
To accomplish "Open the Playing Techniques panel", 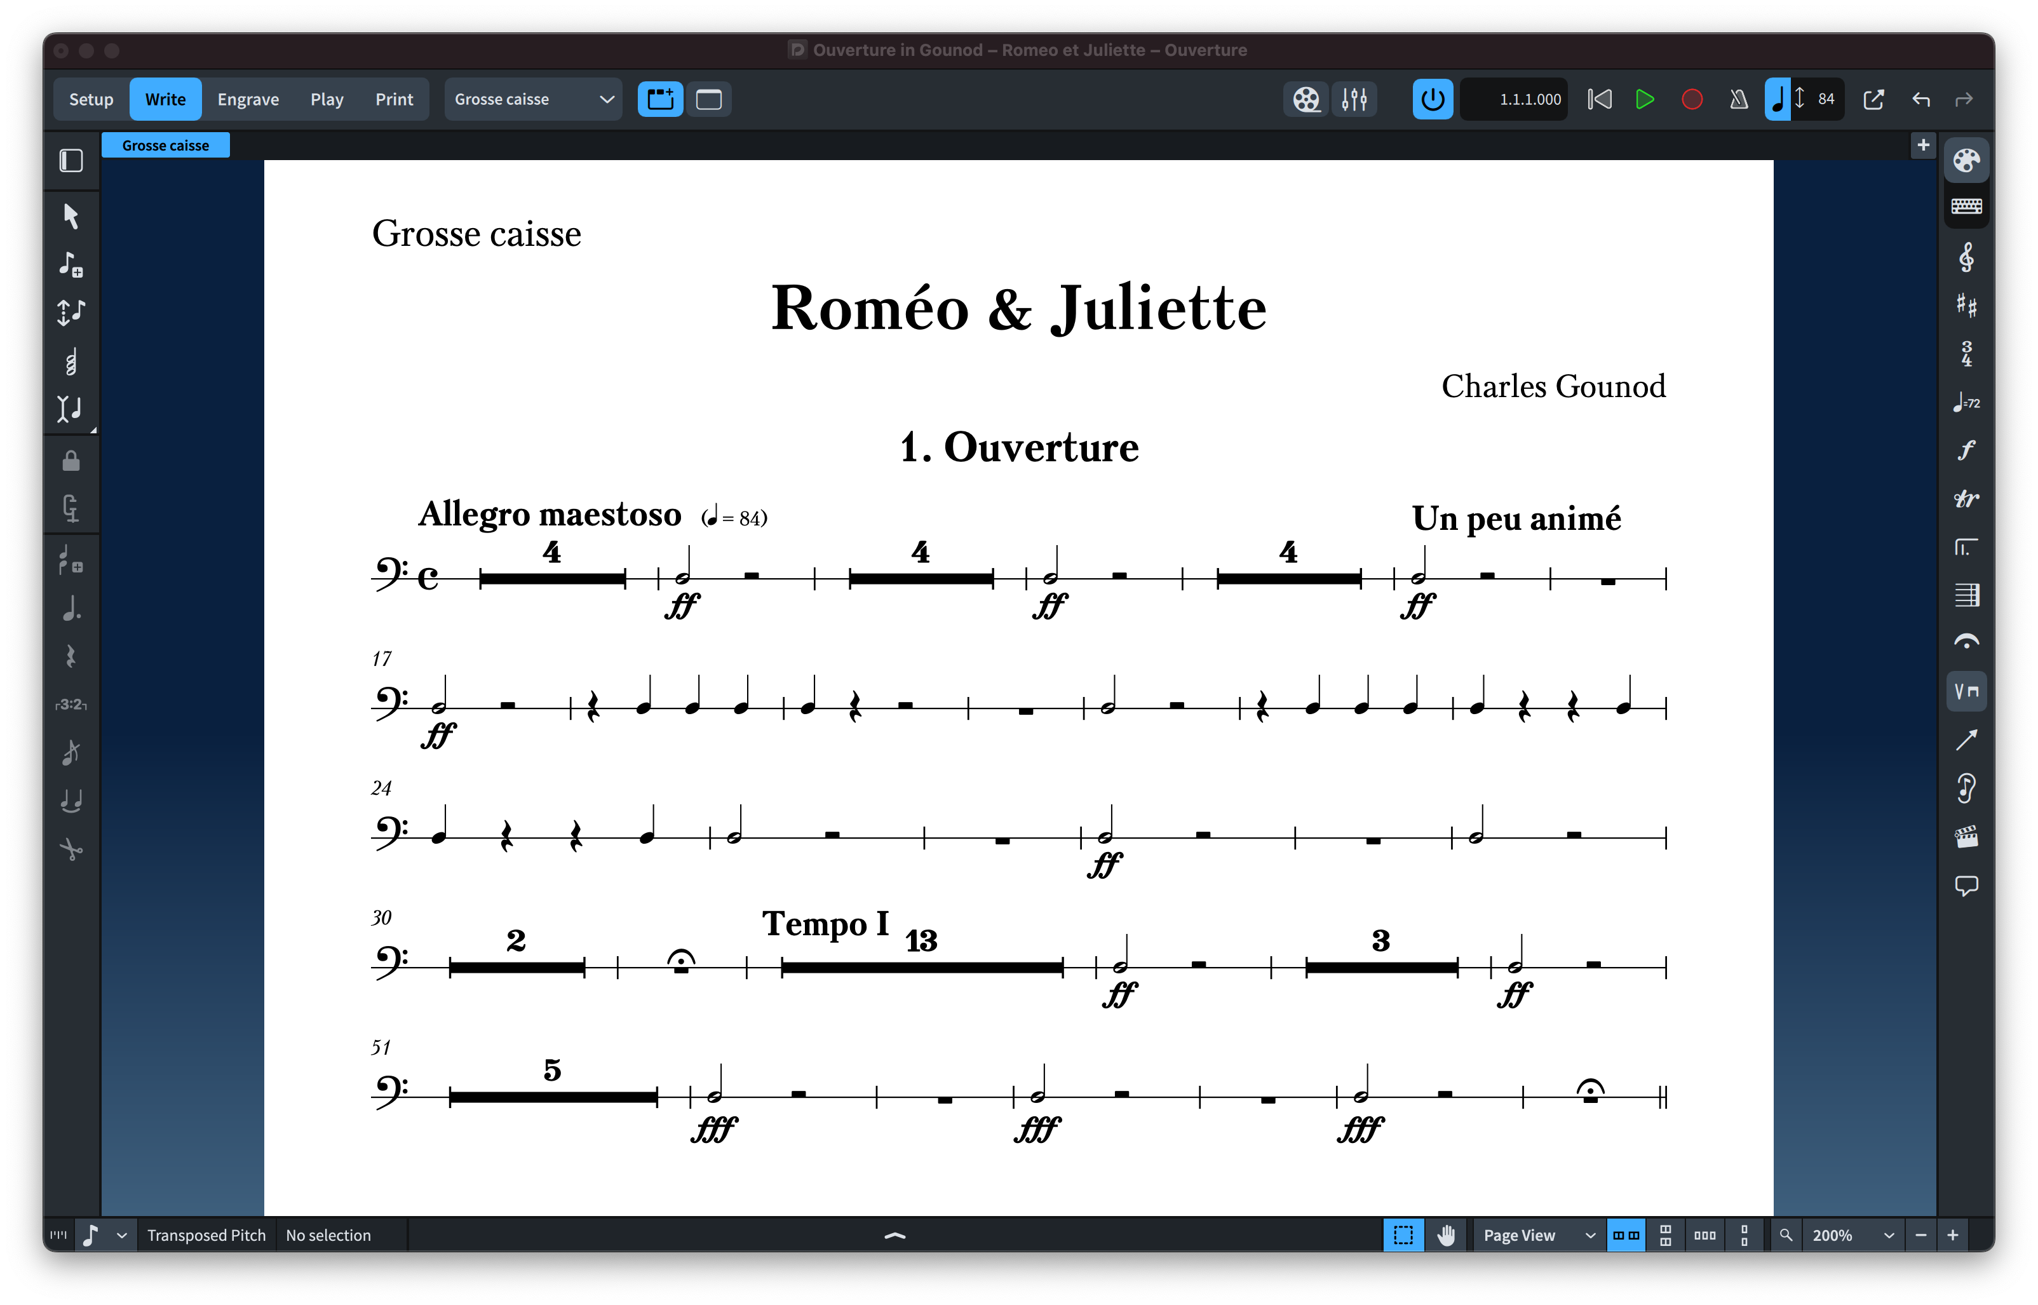I will 1966,691.
